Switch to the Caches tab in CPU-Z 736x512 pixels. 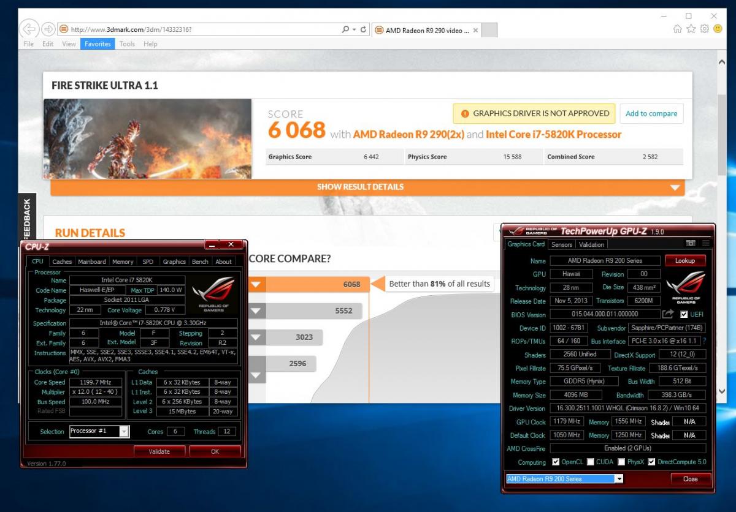62,262
